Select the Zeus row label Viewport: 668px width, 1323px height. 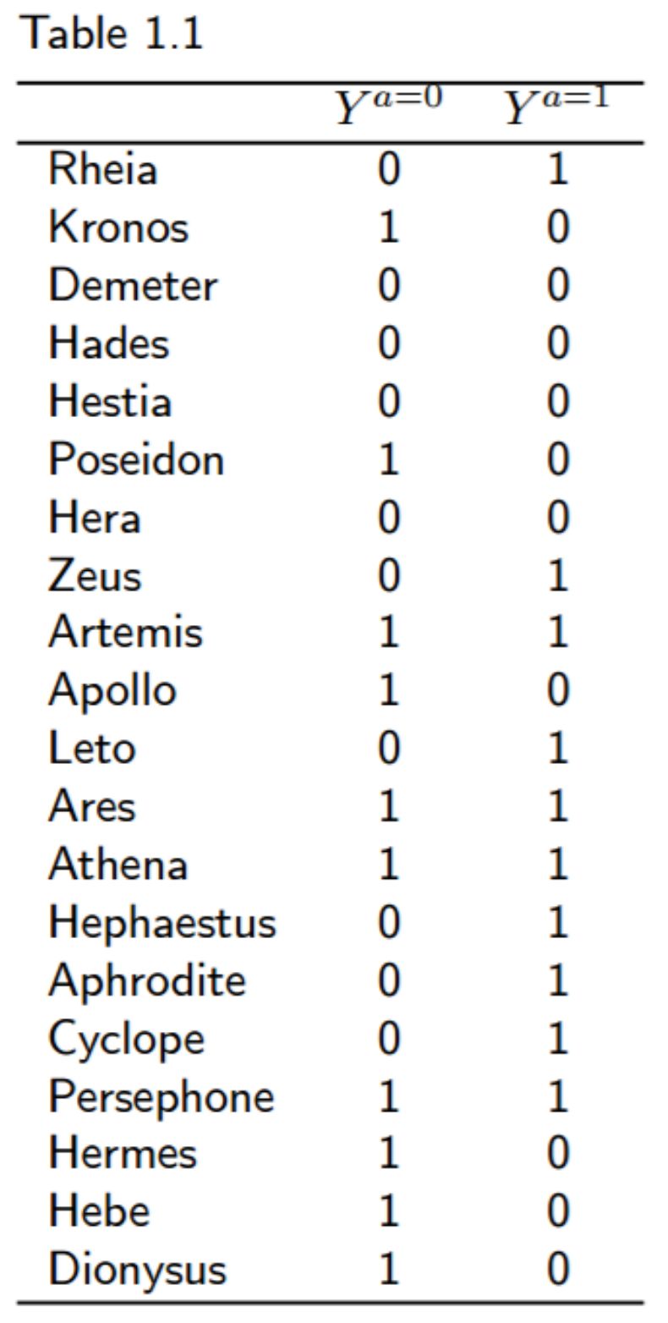(94, 576)
